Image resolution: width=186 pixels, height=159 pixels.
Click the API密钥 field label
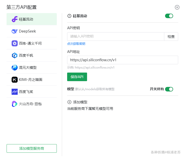[x=73, y=28]
